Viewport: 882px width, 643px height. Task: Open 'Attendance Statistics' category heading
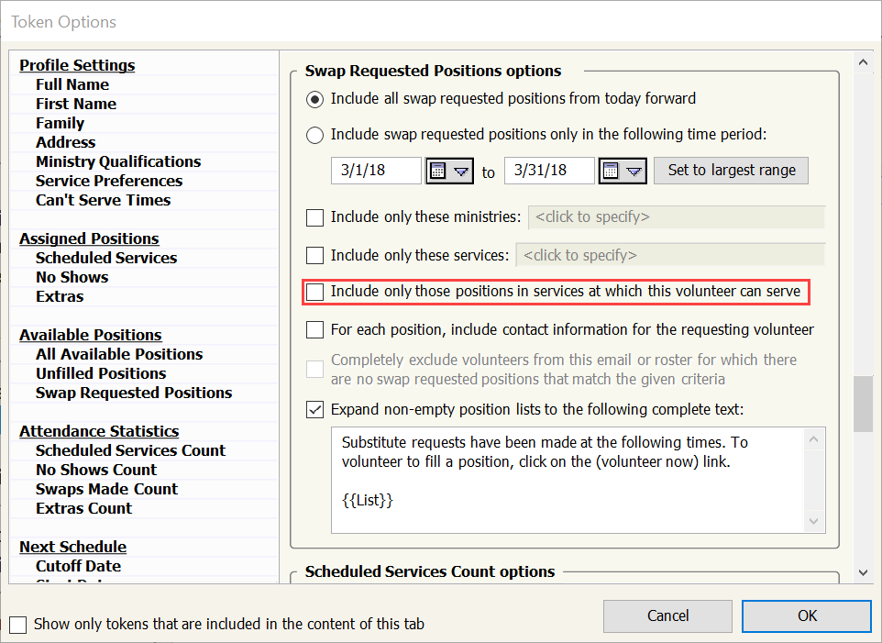point(99,431)
